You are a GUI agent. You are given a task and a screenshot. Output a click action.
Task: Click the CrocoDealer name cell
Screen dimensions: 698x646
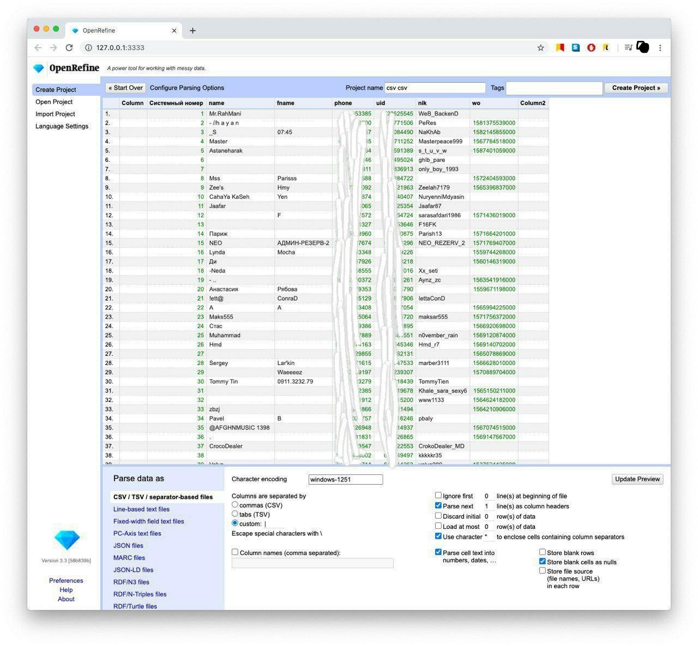point(240,446)
